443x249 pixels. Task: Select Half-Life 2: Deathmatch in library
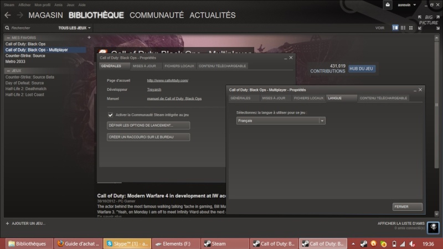tap(25, 89)
